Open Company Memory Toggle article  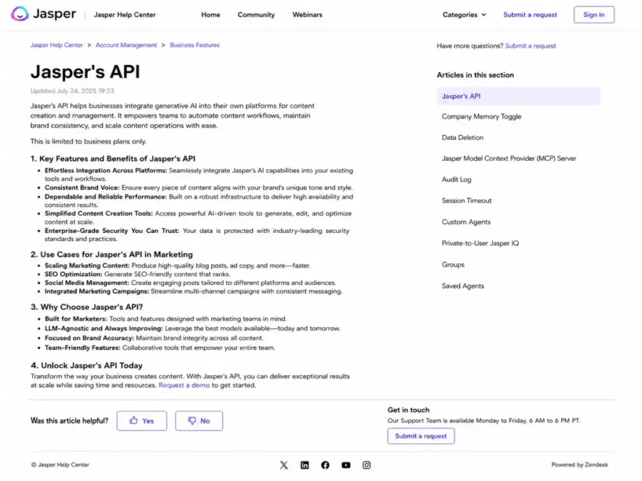[481, 116]
